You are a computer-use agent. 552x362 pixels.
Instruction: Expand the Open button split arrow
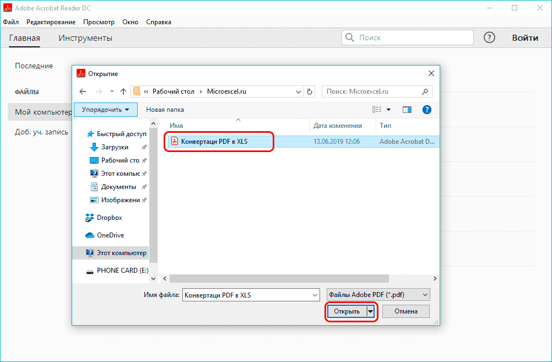[x=371, y=311]
